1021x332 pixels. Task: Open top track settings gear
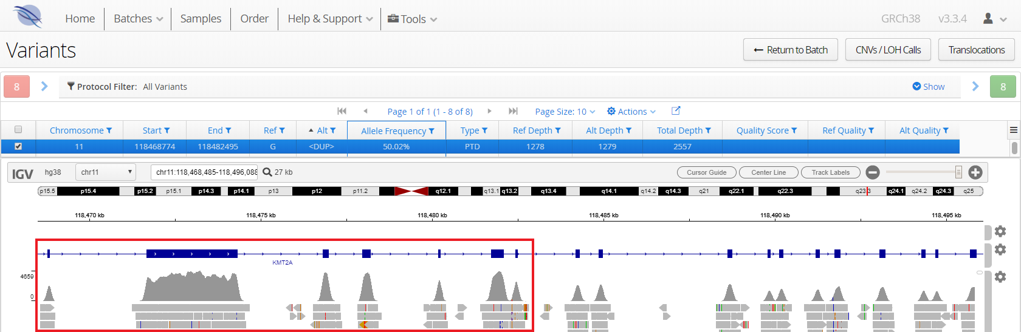[x=1000, y=231]
